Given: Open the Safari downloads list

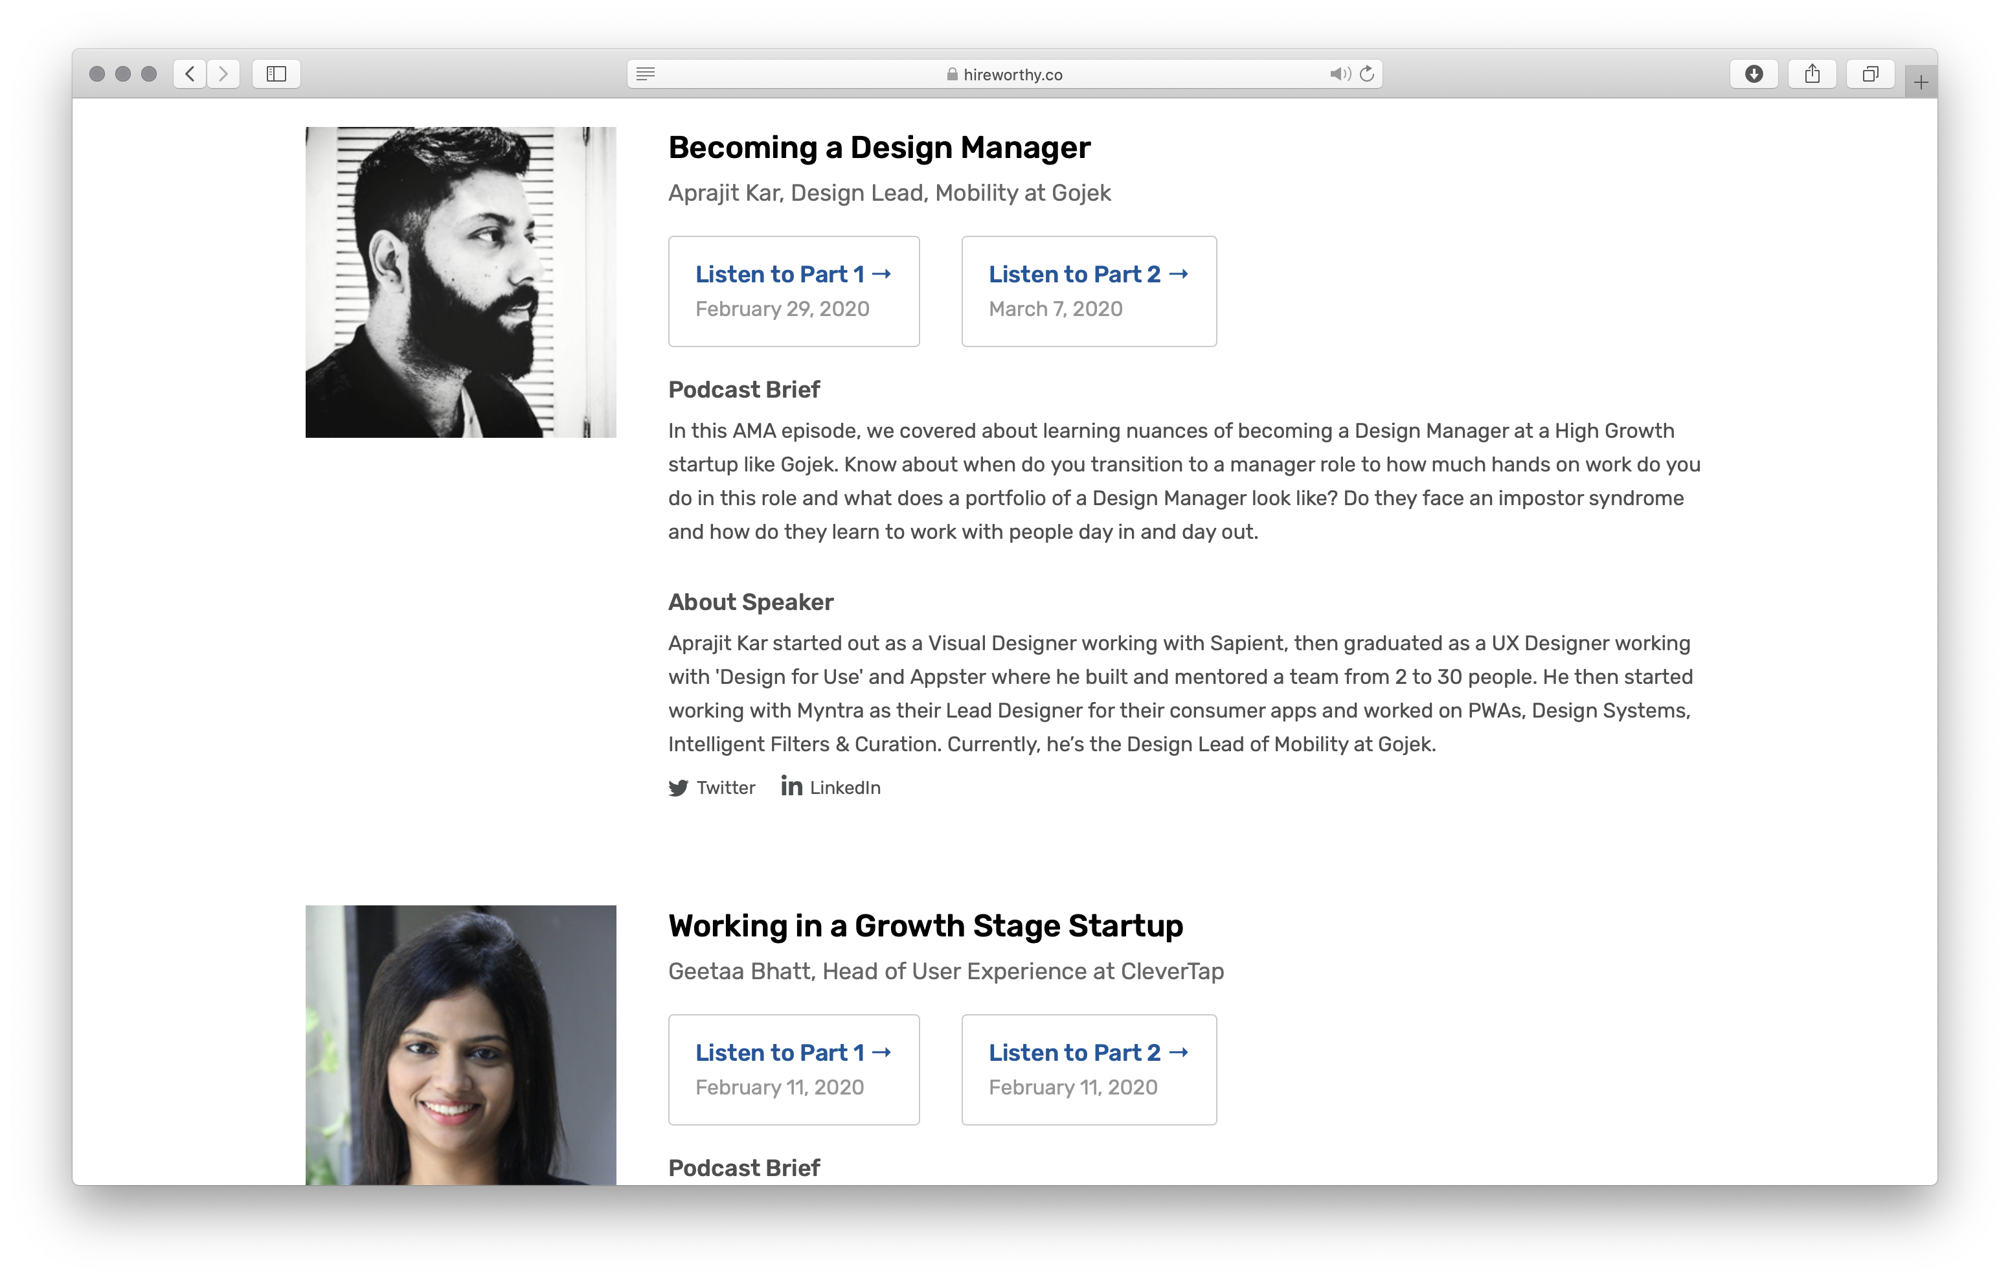Looking at the screenshot, I should 1754,74.
